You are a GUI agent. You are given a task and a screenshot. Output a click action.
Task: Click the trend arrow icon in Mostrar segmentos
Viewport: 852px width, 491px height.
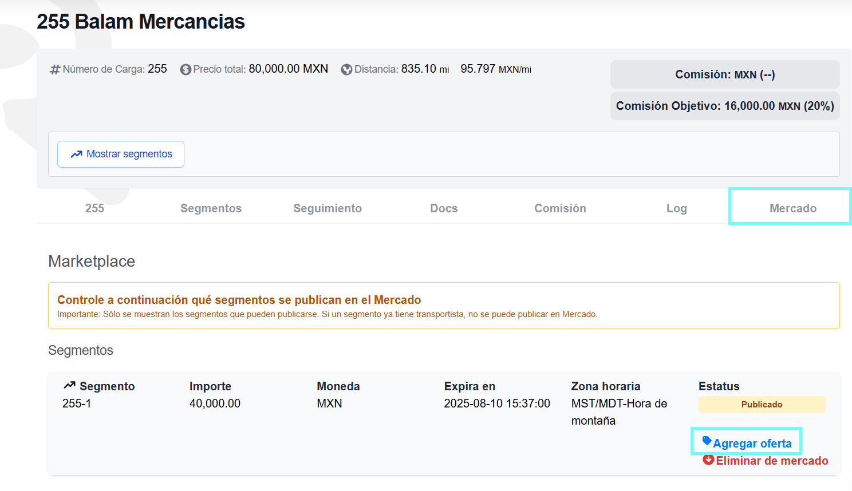click(x=77, y=154)
